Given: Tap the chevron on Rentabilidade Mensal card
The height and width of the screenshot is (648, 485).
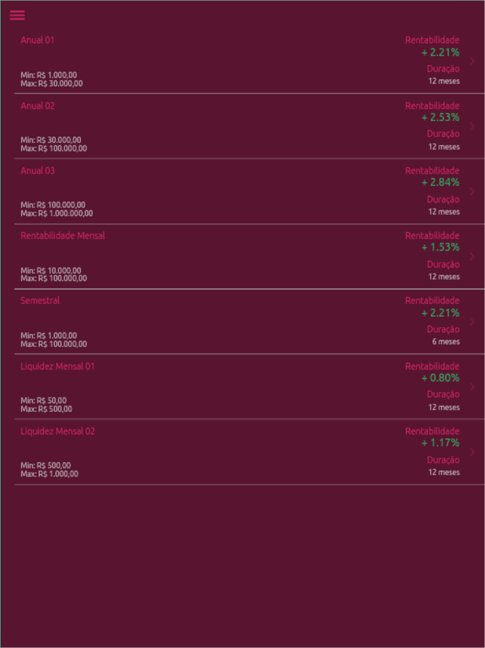Looking at the screenshot, I should (x=473, y=256).
